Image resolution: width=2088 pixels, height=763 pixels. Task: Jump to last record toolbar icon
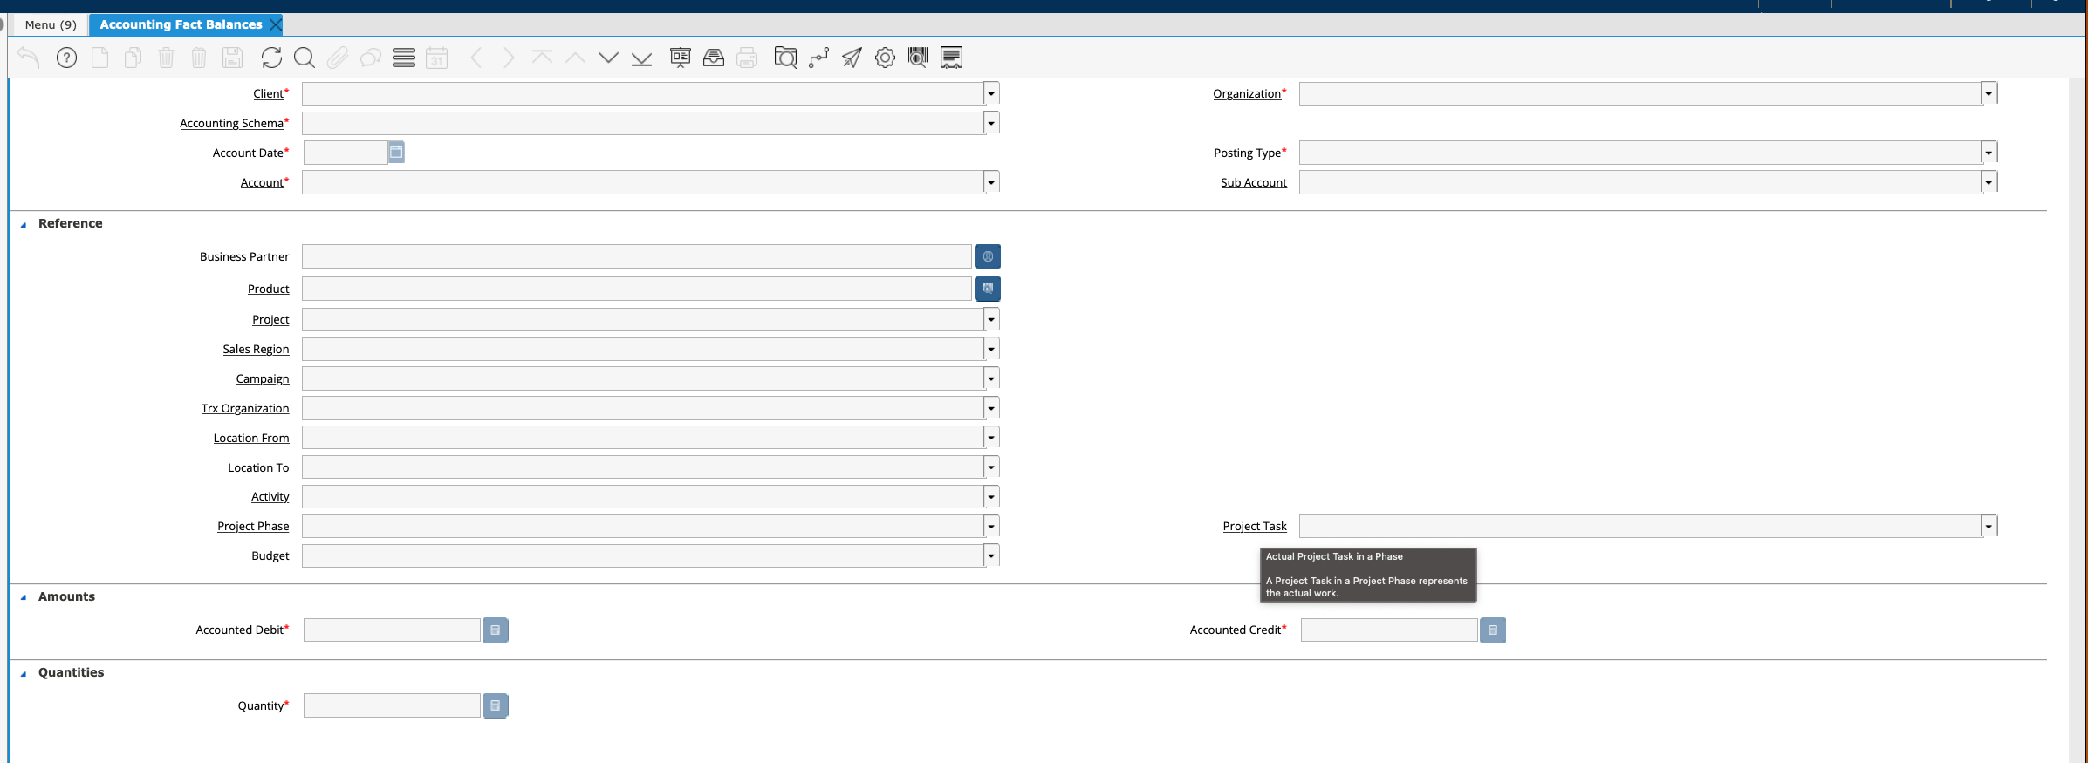tap(641, 58)
